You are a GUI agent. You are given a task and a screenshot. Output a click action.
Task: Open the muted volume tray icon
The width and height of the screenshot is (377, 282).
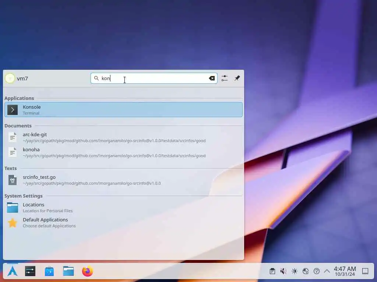[283, 271]
